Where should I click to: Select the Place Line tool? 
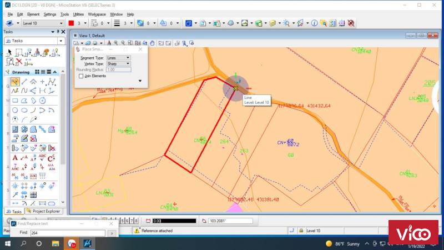pos(24,82)
